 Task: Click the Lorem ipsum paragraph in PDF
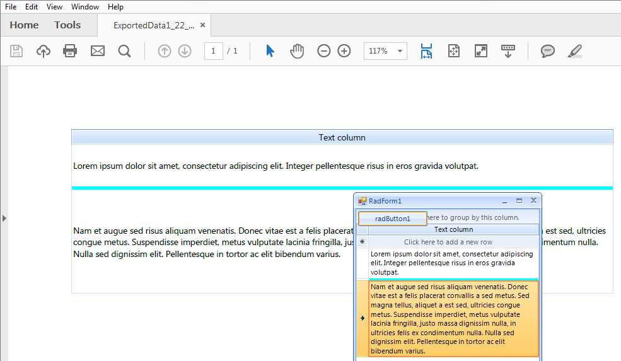[276, 166]
